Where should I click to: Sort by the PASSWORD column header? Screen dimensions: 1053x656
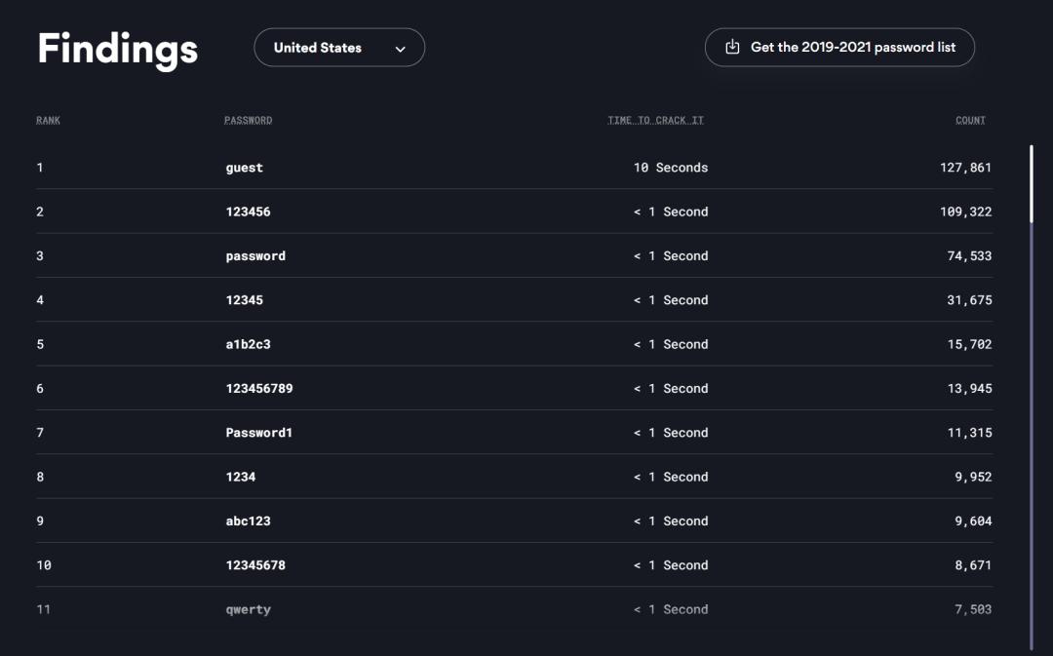[248, 121]
